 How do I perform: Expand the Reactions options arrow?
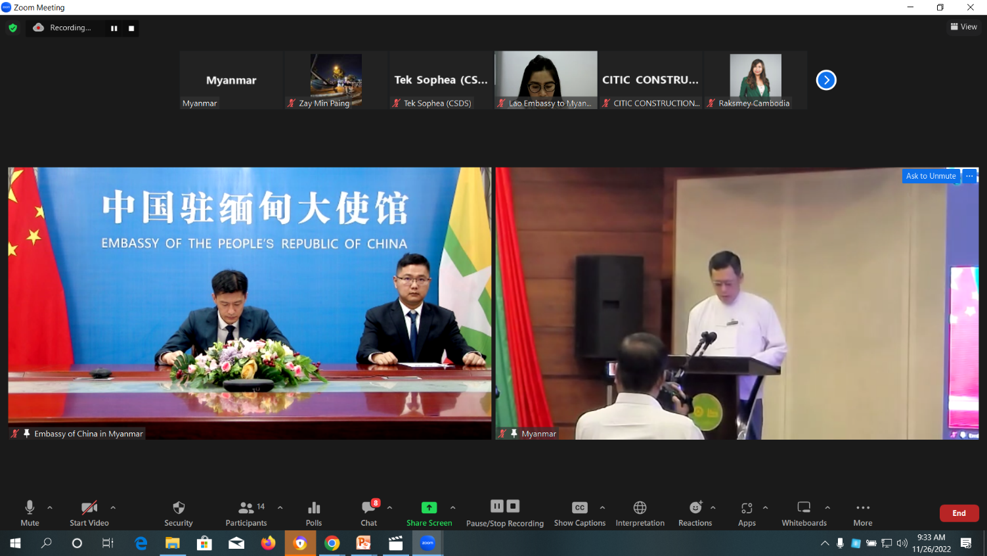[713, 507]
